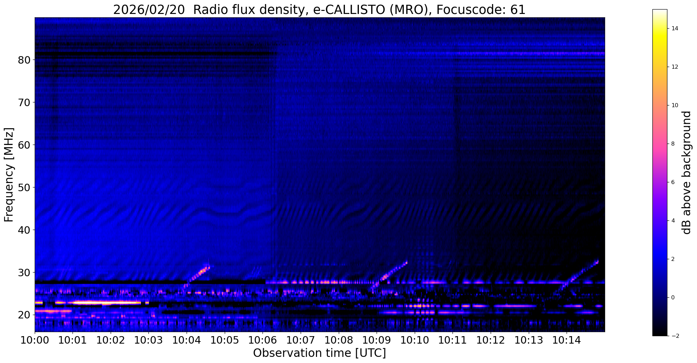This screenshot has width=697, height=363.
Task: Click the colorbar tick value 6
Action: pyautogui.click(x=673, y=182)
